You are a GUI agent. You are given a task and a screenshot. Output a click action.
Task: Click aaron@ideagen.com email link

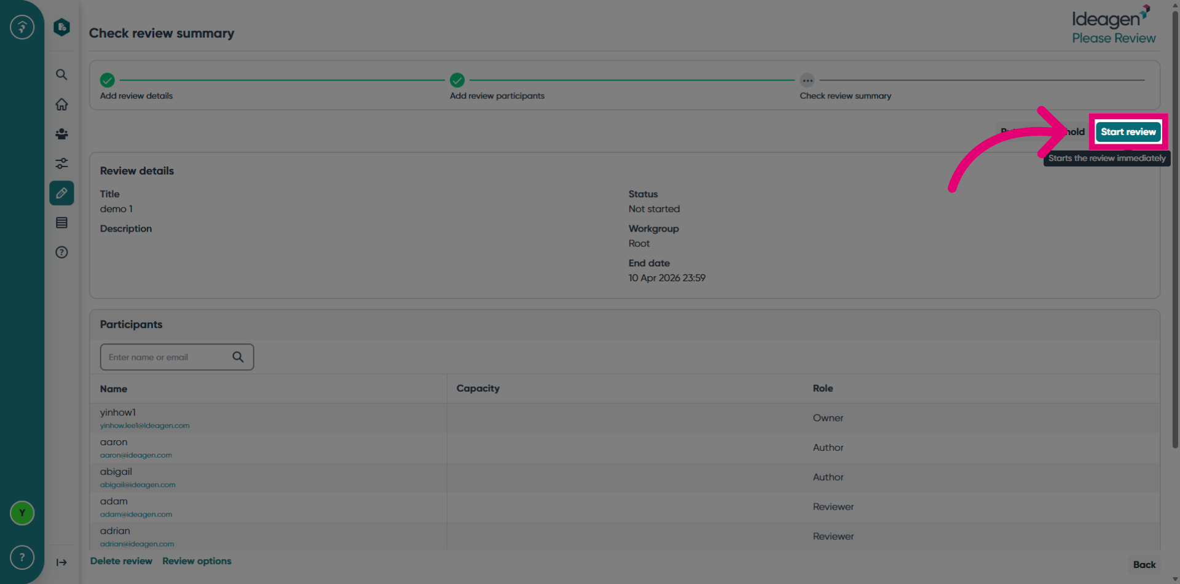click(x=136, y=455)
